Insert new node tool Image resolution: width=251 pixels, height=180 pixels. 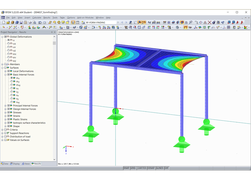4,27
